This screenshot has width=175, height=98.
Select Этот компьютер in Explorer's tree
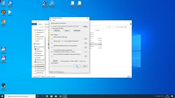coord(39,47)
